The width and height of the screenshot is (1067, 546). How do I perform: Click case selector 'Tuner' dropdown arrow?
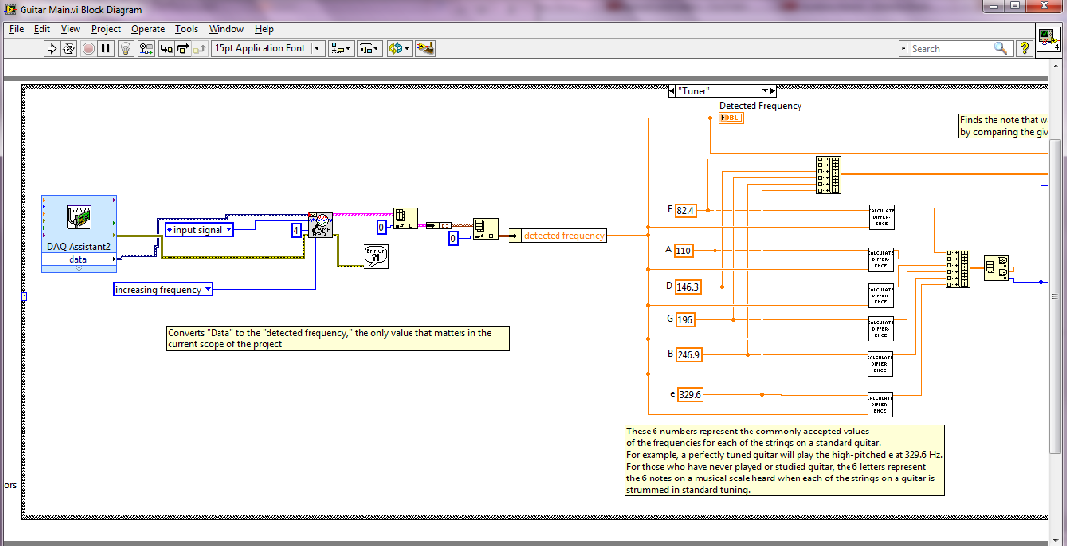tap(765, 90)
